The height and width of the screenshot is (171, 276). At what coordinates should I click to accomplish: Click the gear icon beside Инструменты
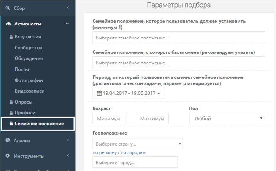click(8, 156)
